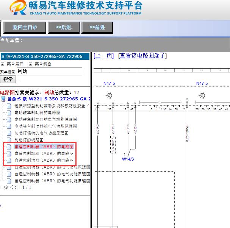Click transistor symbol under left N47-5 label
The width and height of the screenshot is (230, 228).
click(x=109, y=96)
